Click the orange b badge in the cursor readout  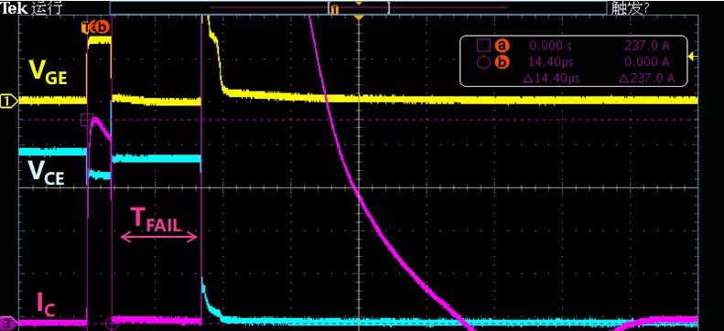(x=502, y=62)
